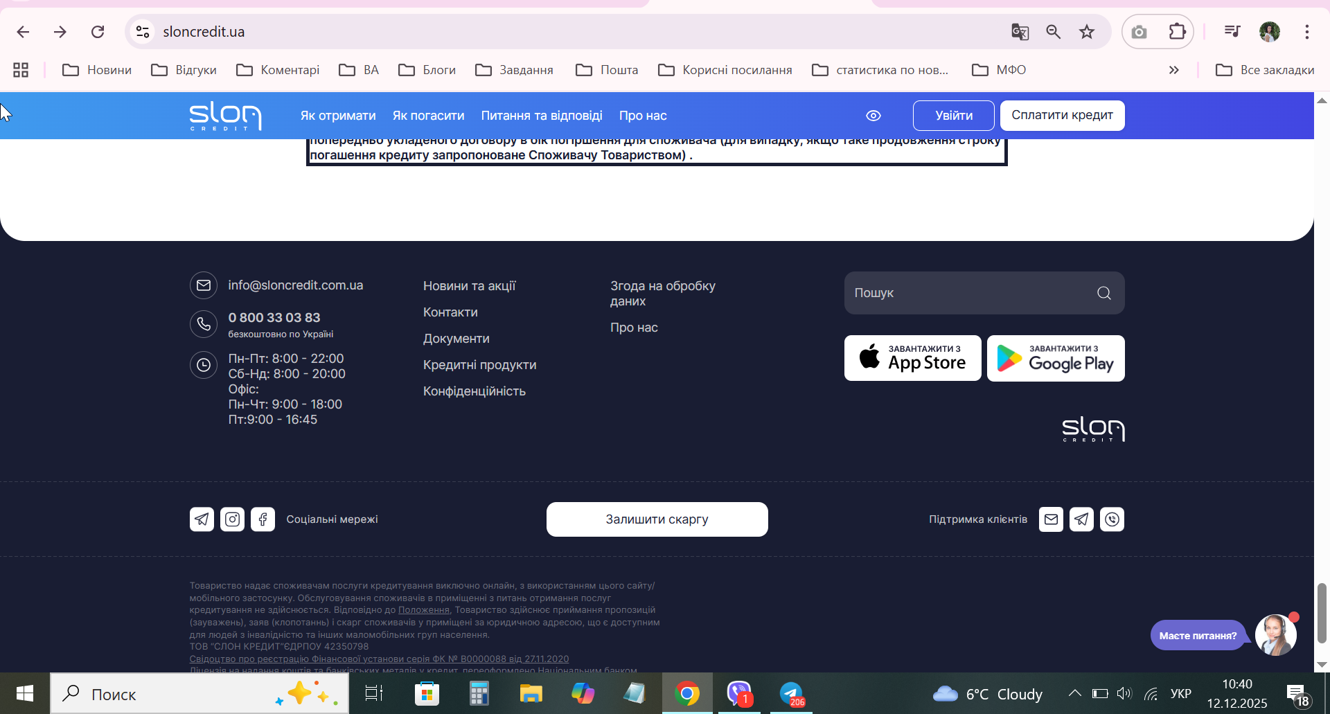Open Про нас in the header menu
The width and height of the screenshot is (1330, 714).
pyautogui.click(x=643, y=116)
